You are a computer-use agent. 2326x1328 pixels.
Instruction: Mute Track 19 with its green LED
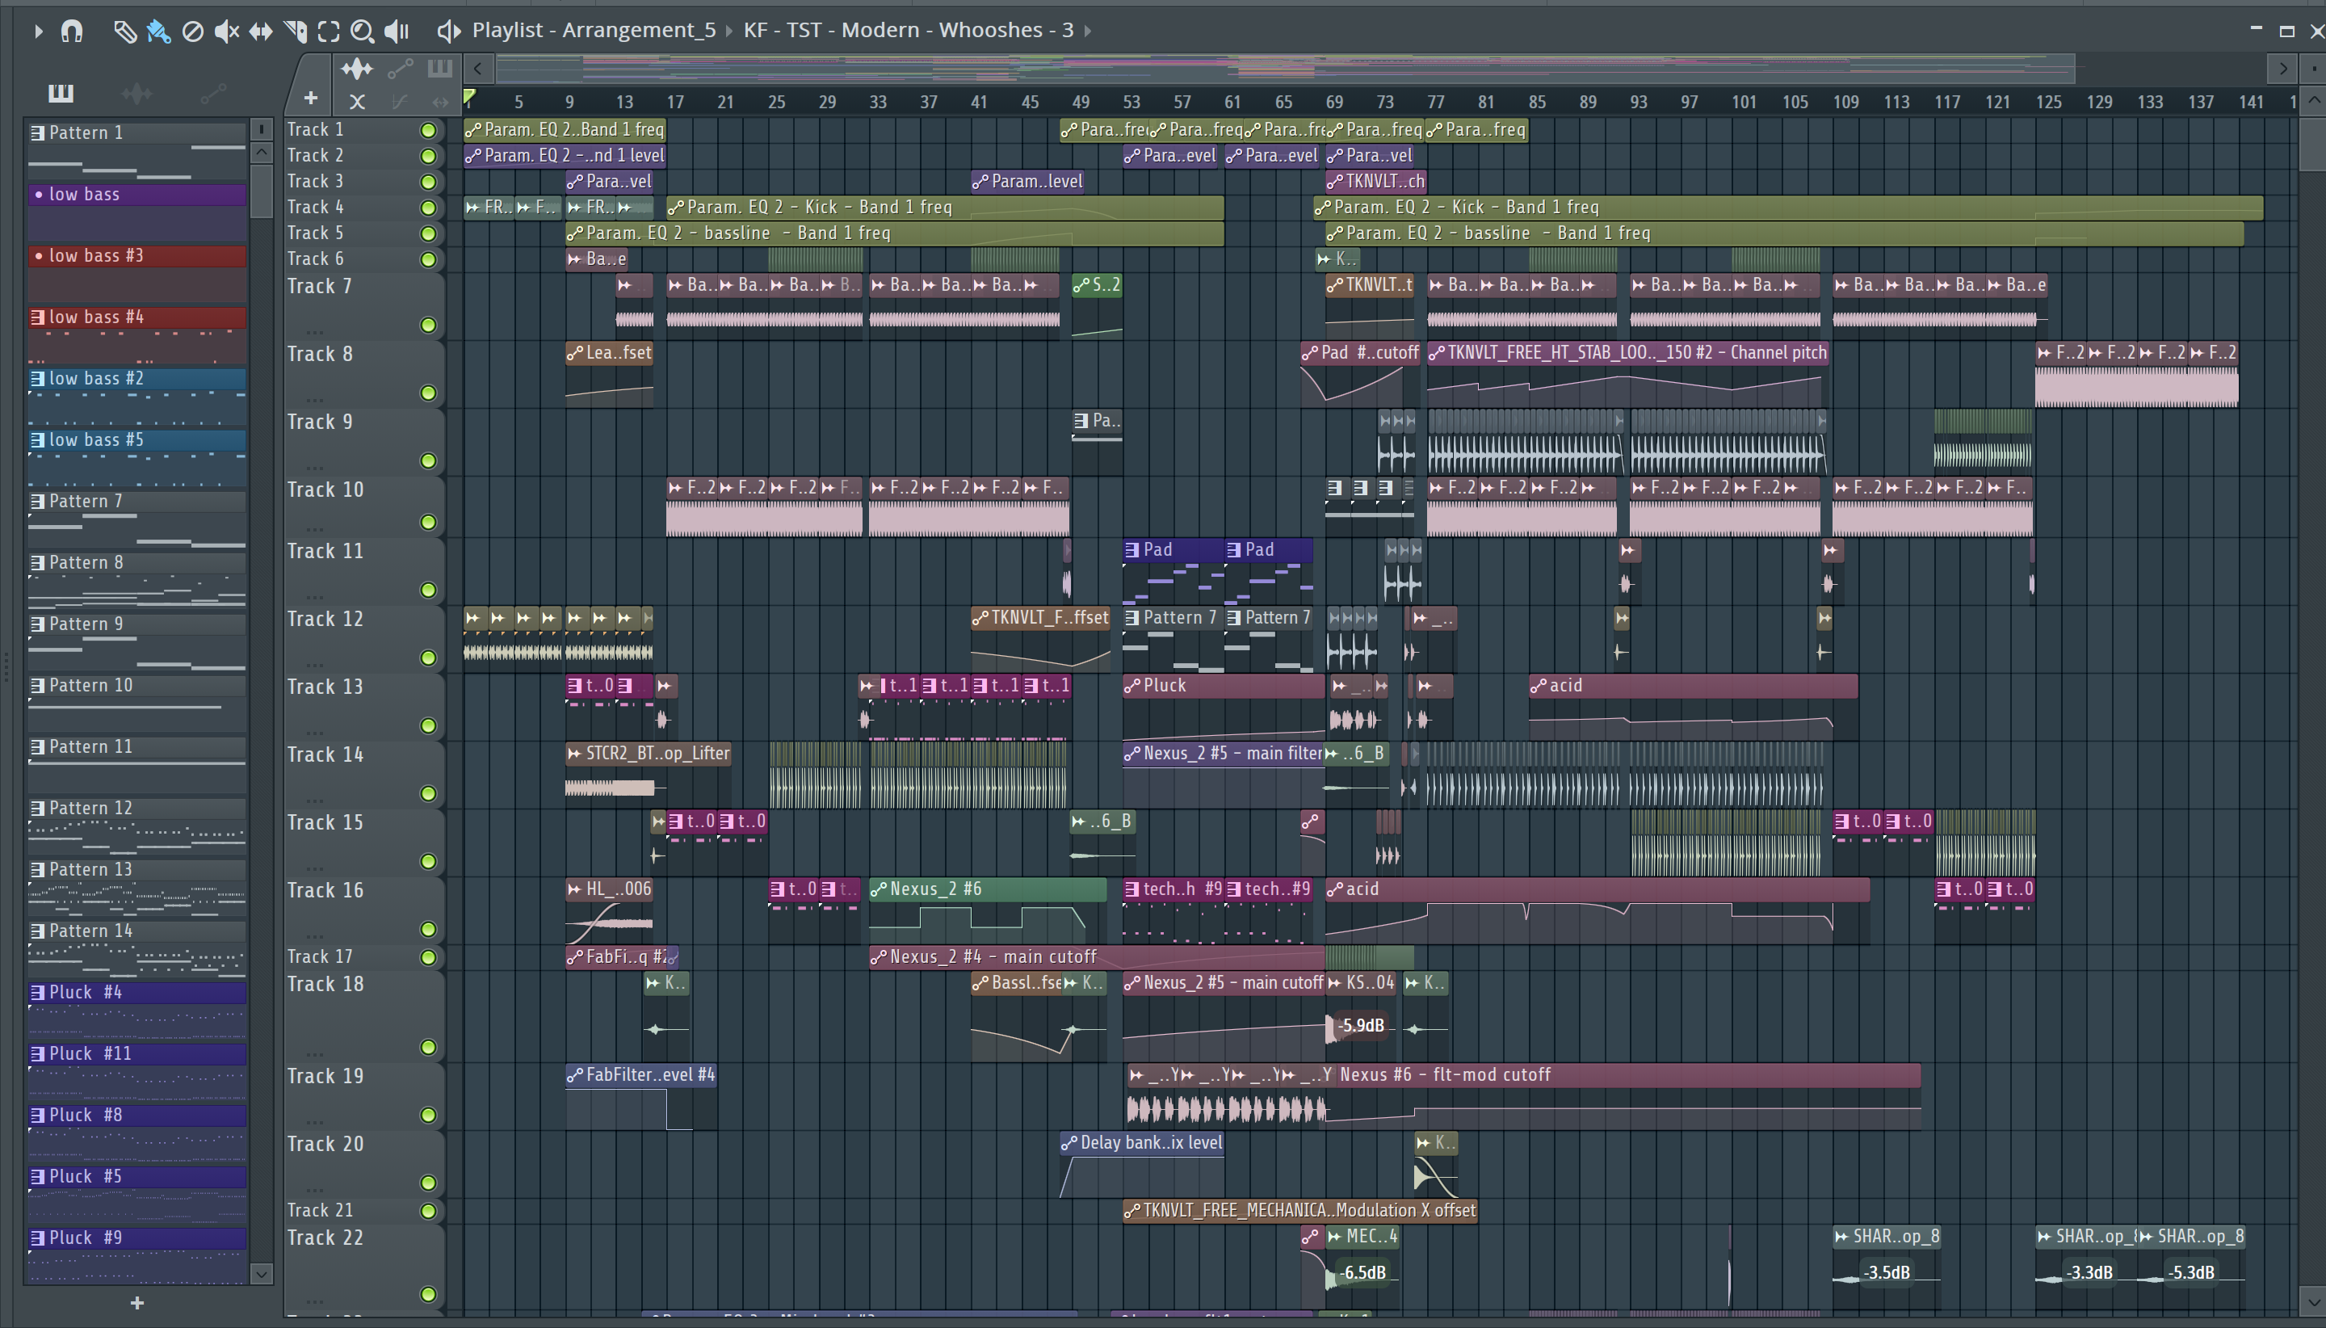[x=427, y=1115]
